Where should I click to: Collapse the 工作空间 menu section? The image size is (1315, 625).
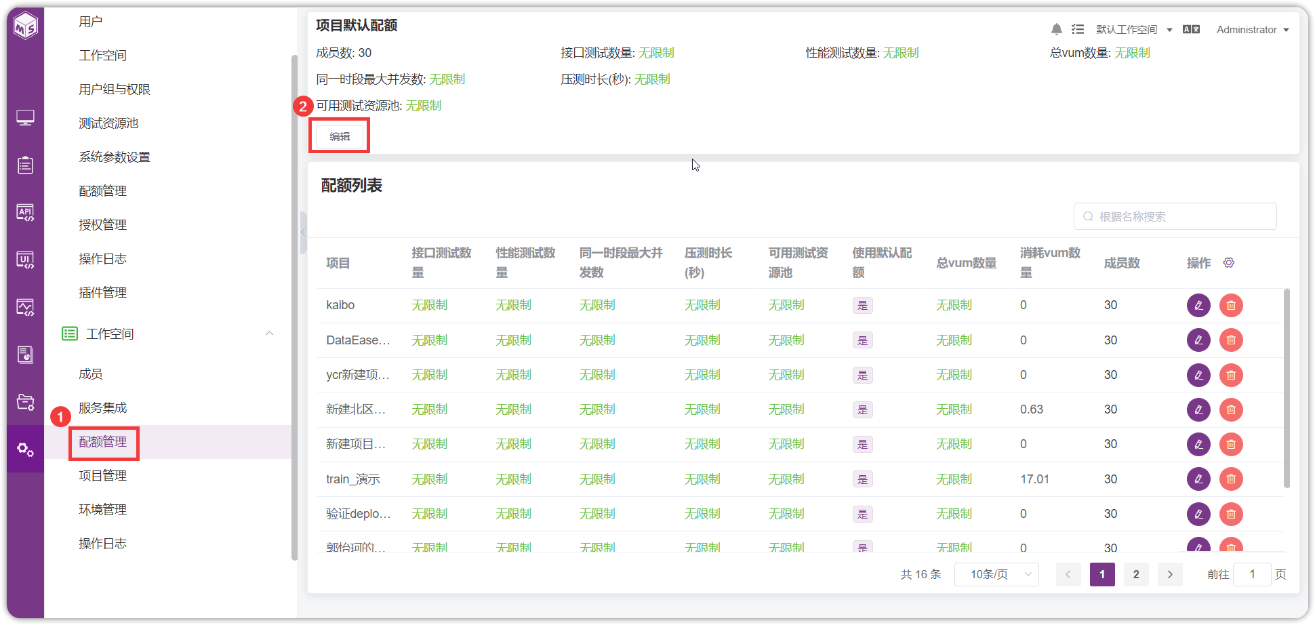click(x=269, y=334)
